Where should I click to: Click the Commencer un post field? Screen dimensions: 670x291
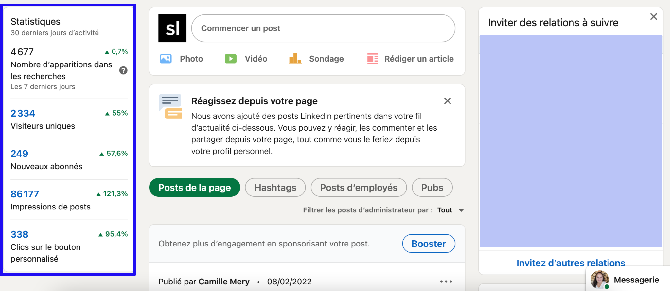tap(323, 28)
